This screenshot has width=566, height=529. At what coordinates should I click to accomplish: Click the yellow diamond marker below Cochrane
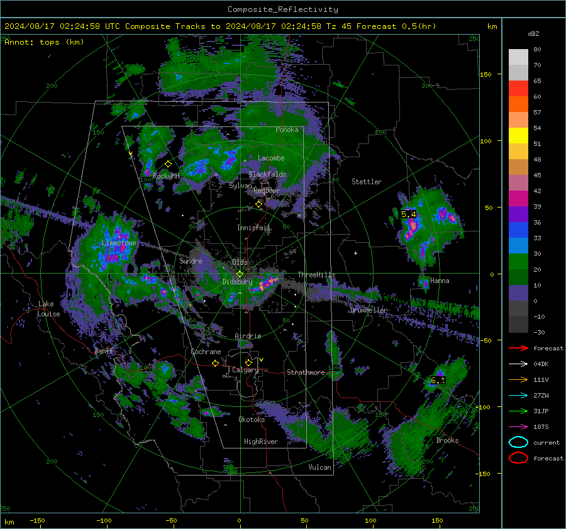pos(215,363)
